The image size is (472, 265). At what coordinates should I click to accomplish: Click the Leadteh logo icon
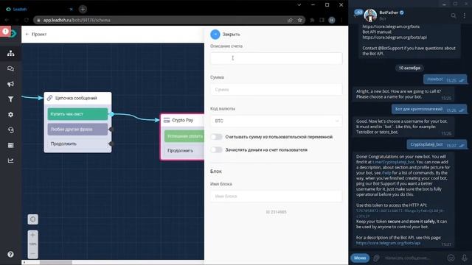[13, 34]
